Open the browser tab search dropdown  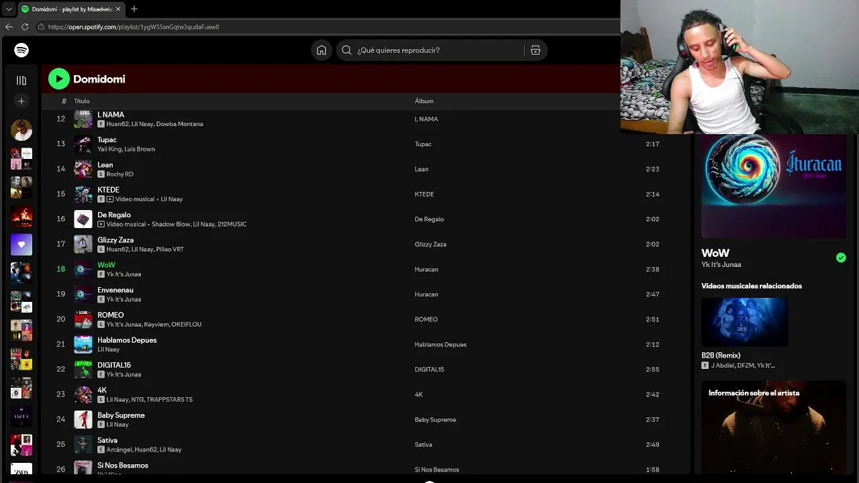click(9, 9)
